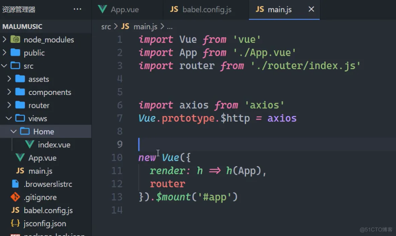Click the MALUMUSIC project header
This screenshot has height=236, width=396.
tap(22, 26)
